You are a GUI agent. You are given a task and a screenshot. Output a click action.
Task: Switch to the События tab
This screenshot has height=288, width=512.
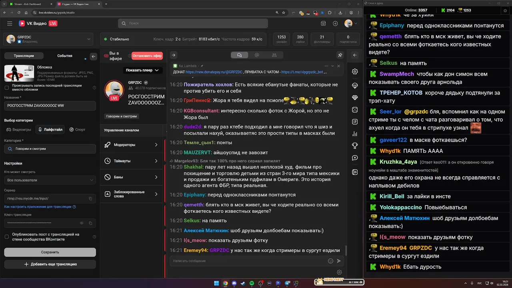pyautogui.click(x=64, y=56)
